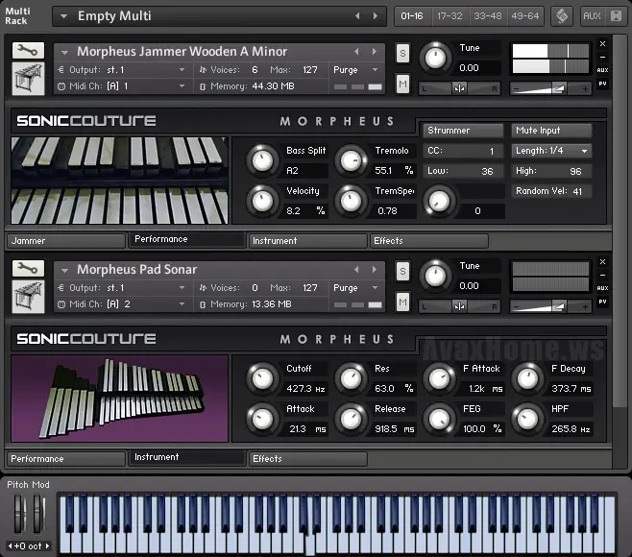
Task: Solo Morpheus Jammer Wooden instrument
Action: [402, 54]
